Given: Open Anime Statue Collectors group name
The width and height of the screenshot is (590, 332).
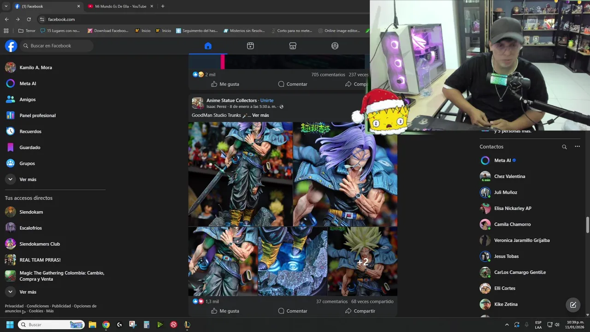Looking at the screenshot, I should pos(231,100).
